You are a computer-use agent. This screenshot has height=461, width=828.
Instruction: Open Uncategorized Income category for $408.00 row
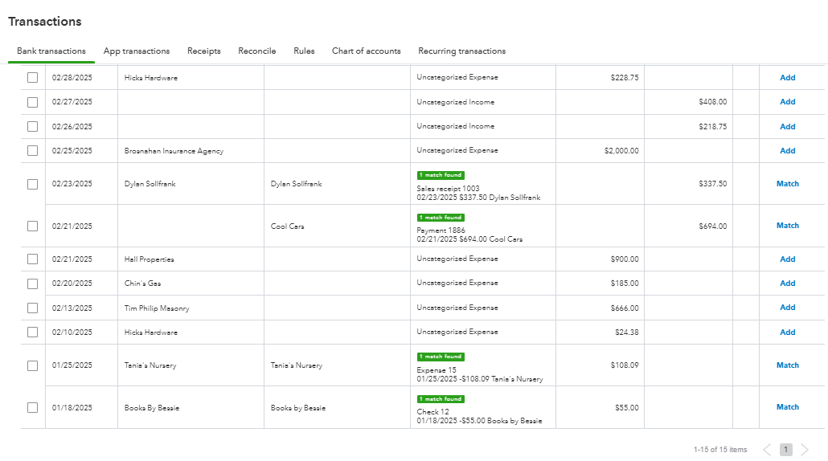pyautogui.click(x=455, y=102)
